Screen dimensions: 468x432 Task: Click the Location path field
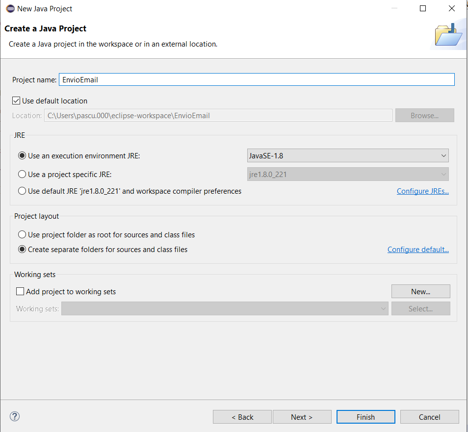tap(218, 115)
